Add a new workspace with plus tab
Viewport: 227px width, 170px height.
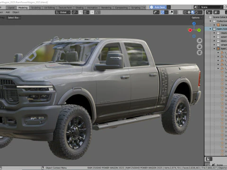point(144,8)
